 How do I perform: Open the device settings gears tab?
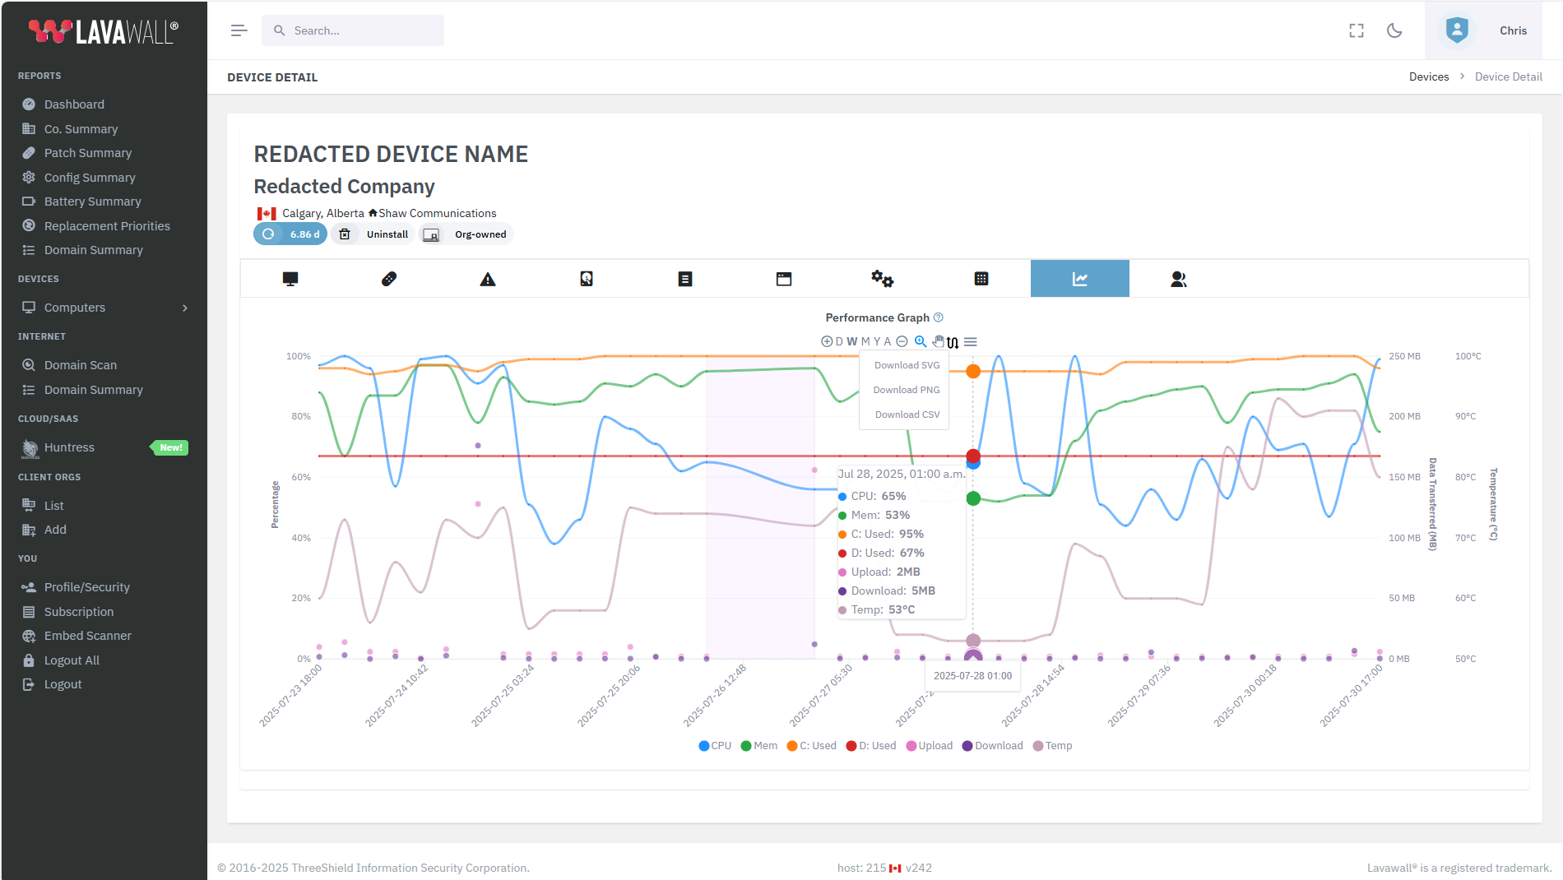[883, 278]
